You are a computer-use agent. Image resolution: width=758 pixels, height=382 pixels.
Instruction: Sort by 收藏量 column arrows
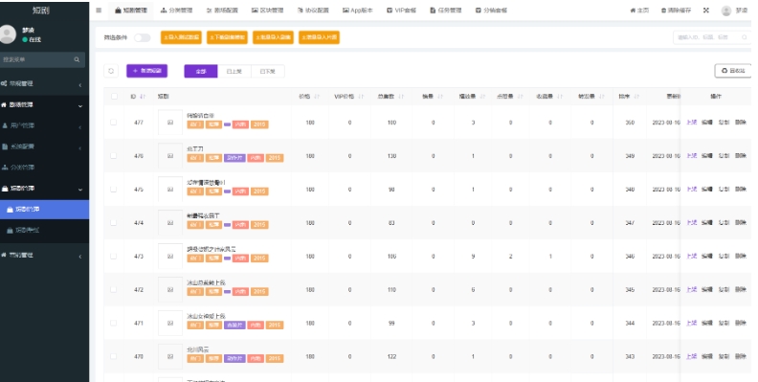click(x=560, y=97)
